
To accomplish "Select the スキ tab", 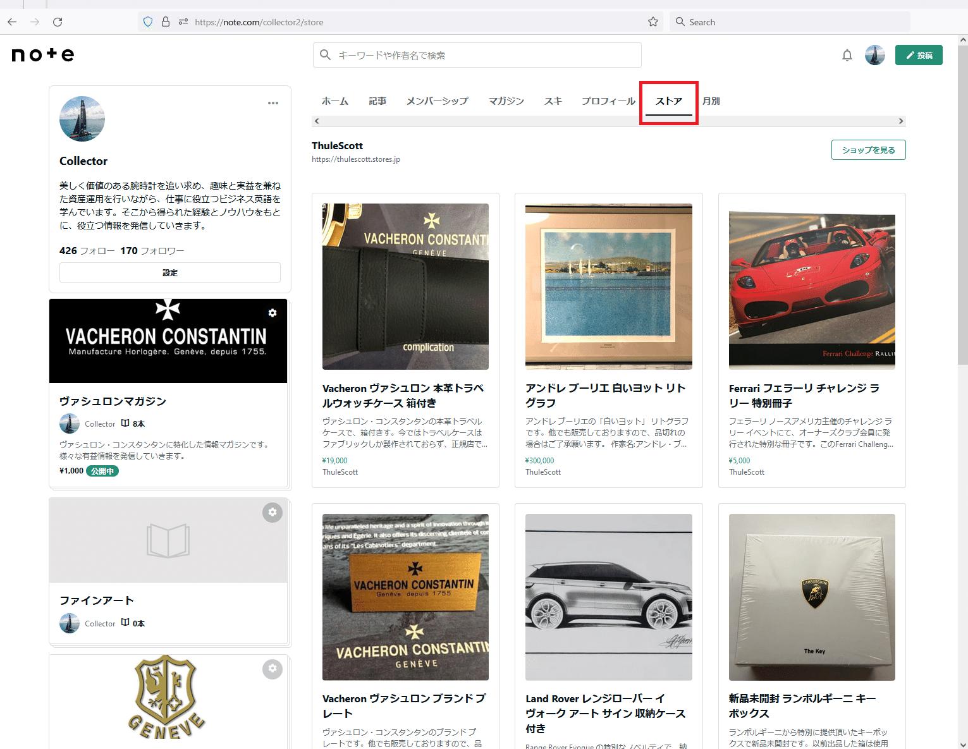I will (x=553, y=101).
